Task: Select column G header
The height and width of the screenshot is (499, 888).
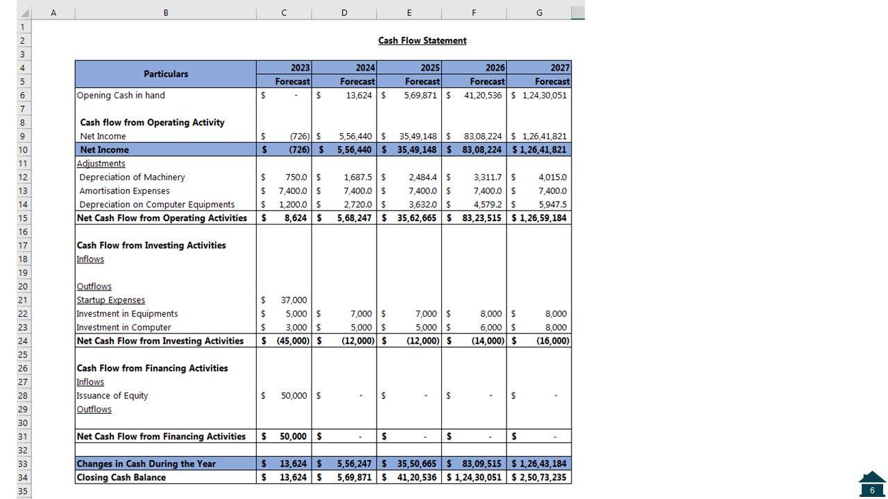Action: coord(539,12)
